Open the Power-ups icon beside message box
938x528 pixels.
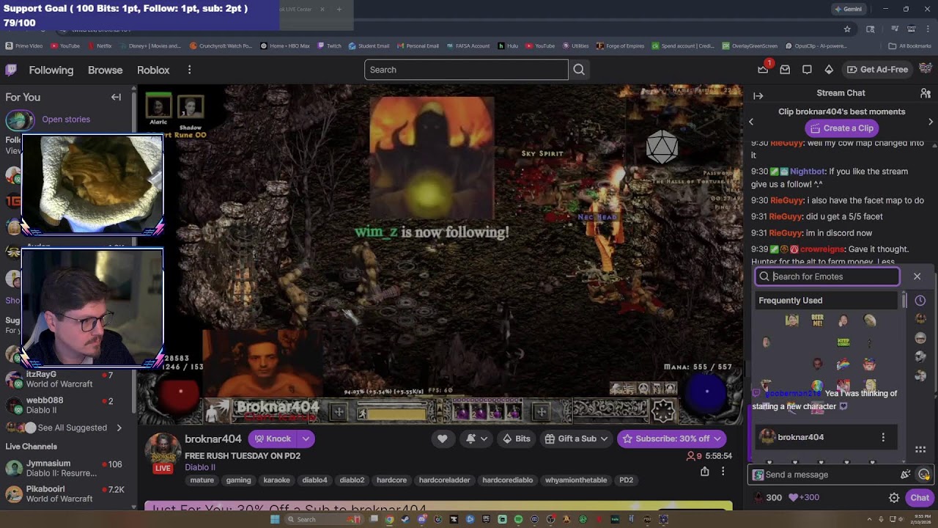tap(905, 474)
